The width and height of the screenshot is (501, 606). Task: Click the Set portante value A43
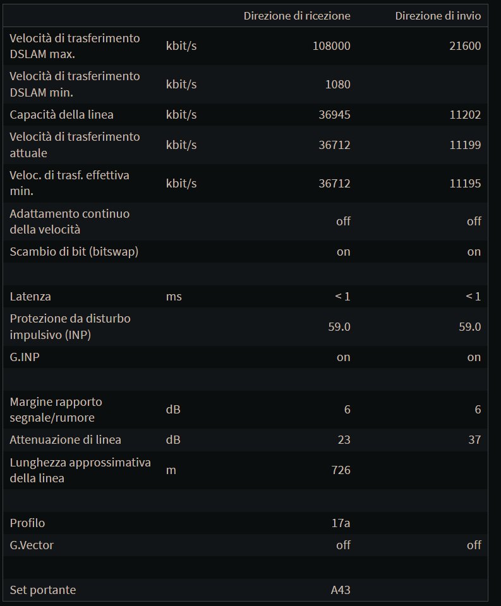point(341,590)
